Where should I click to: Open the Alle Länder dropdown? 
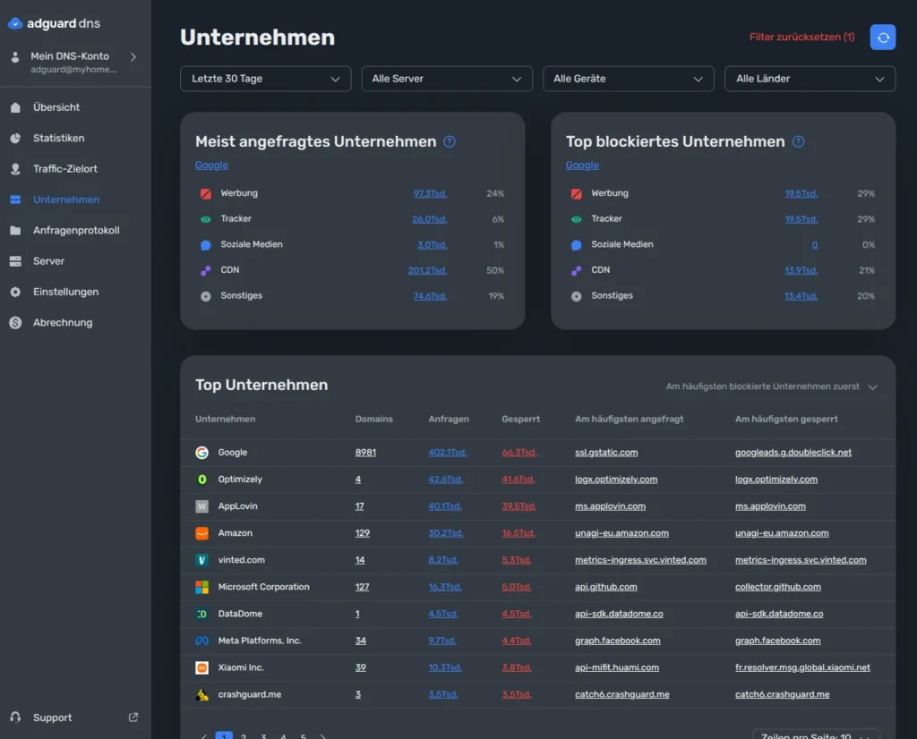pyautogui.click(x=810, y=79)
